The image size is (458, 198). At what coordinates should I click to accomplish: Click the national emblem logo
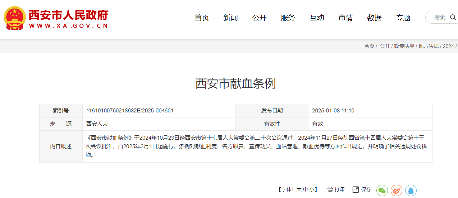click(14, 18)
